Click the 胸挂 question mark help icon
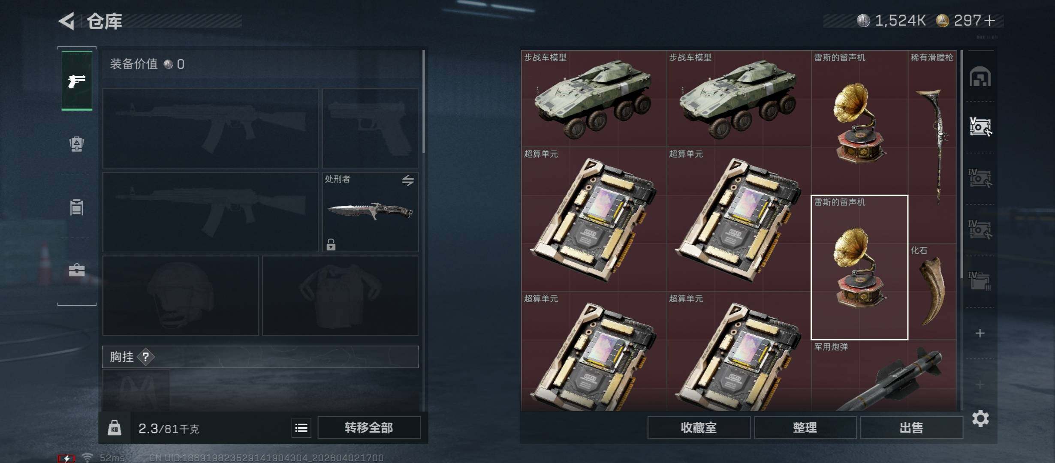 coord(145,357)
